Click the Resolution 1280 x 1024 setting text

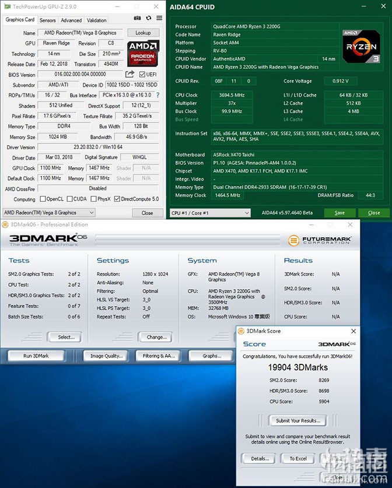tap(155, 274)
